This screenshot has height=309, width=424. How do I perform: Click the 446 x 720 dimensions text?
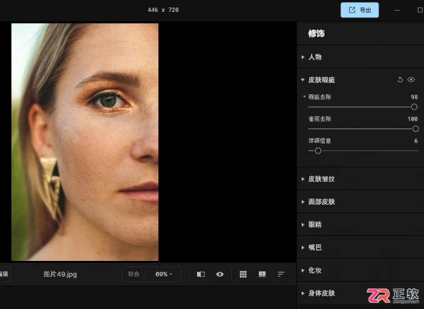(163, 10)
